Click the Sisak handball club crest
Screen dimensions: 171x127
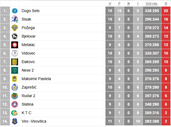click(15, 19)
